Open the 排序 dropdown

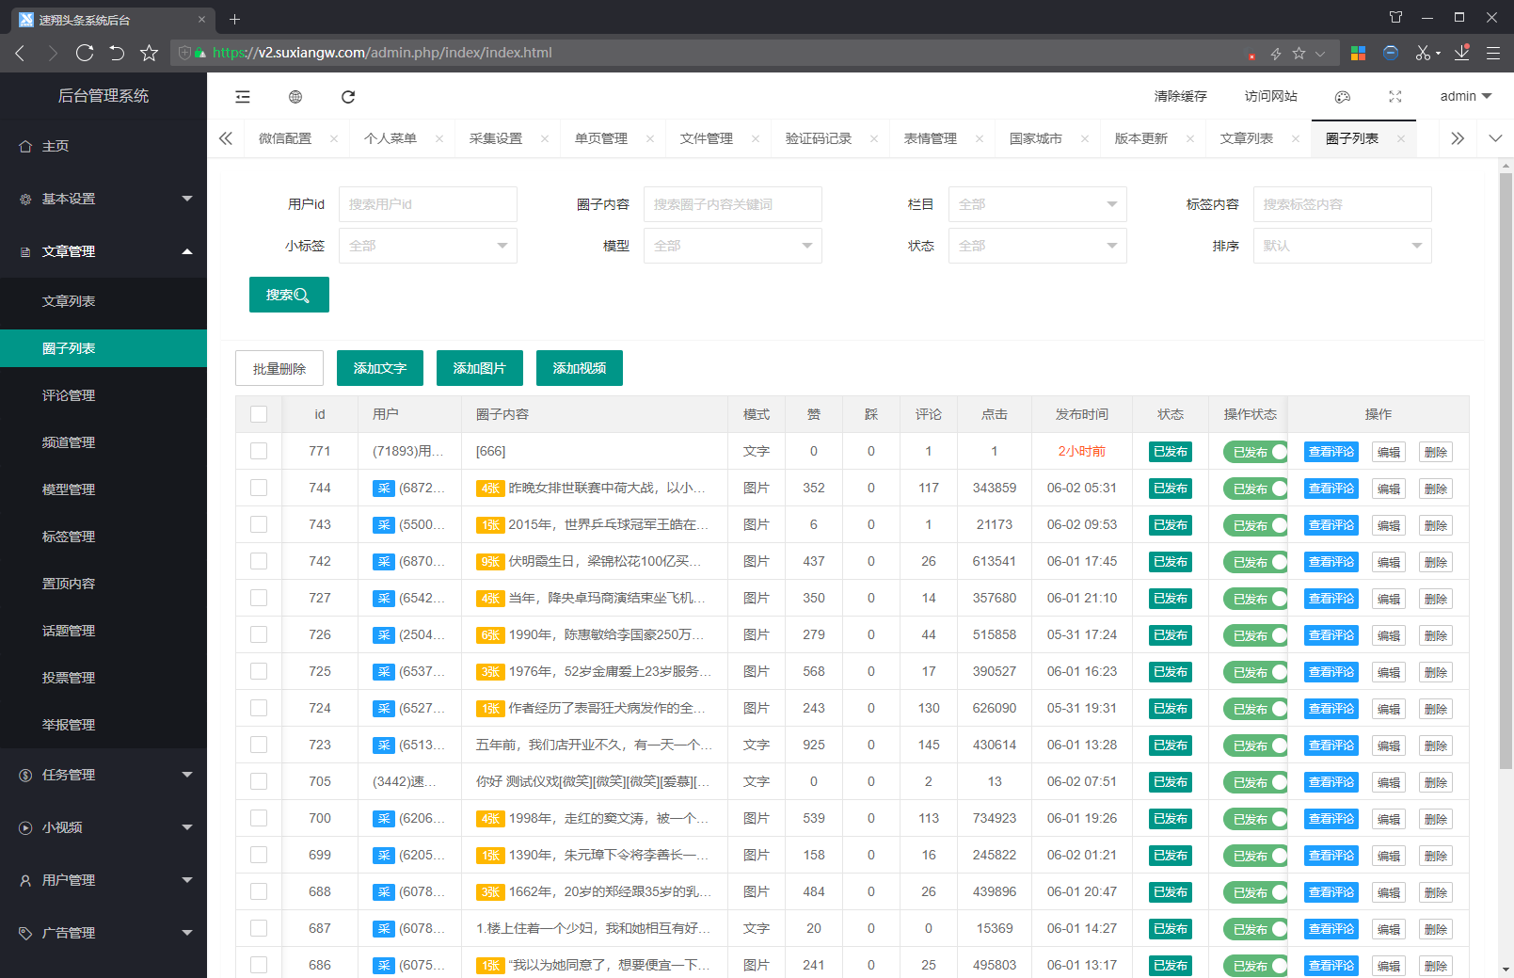tap(1342, 246)
